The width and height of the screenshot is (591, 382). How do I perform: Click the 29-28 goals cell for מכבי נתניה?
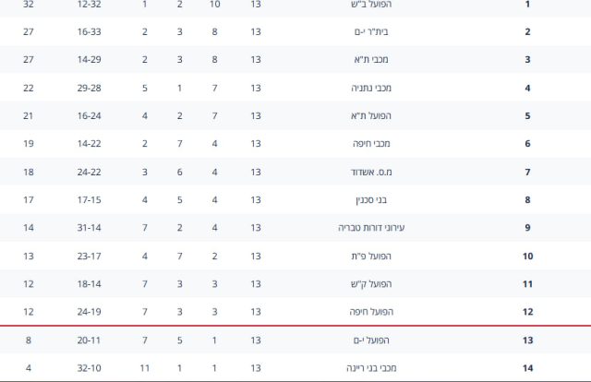point(90,88)
